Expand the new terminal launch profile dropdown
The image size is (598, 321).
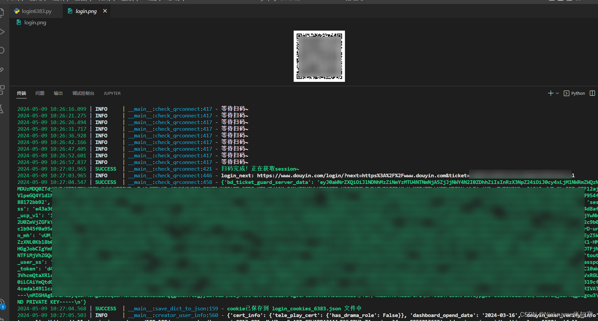pos(557,93)
